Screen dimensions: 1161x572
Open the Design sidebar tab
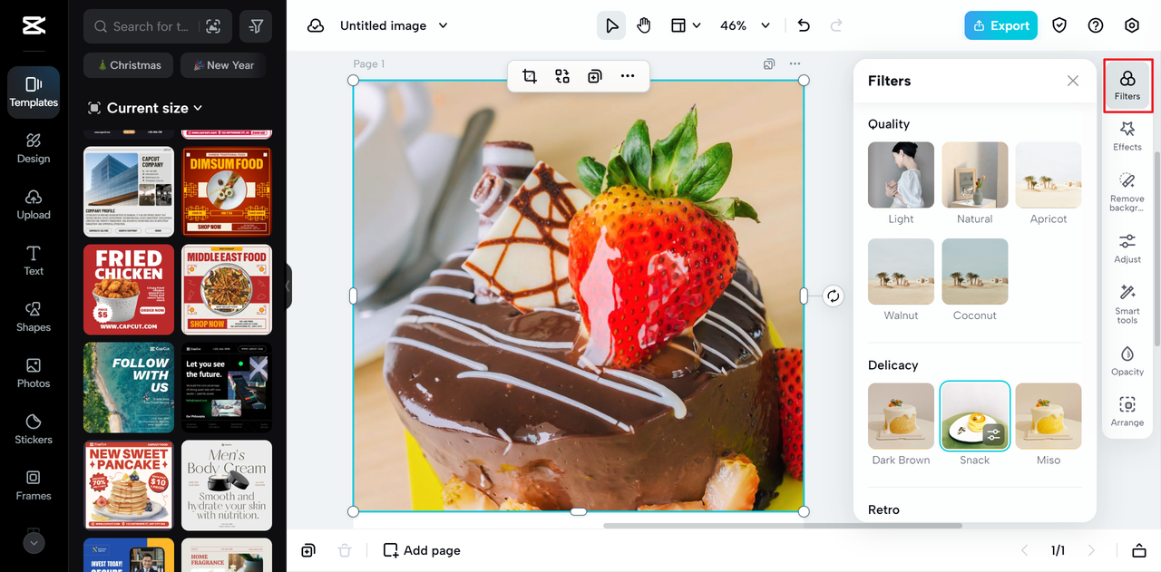click(34, 149)
